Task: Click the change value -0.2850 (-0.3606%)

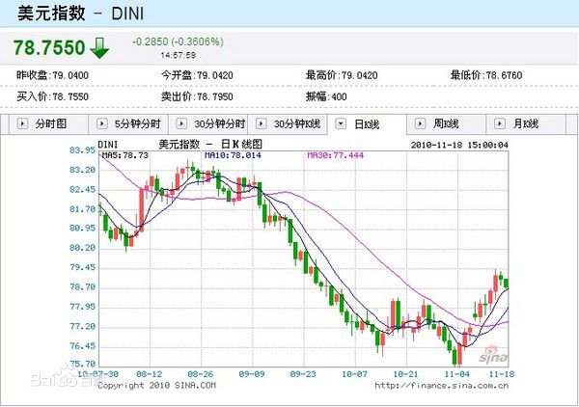Action: (178, 41)
